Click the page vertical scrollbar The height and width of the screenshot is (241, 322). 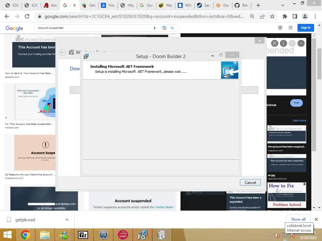point(319,64)
